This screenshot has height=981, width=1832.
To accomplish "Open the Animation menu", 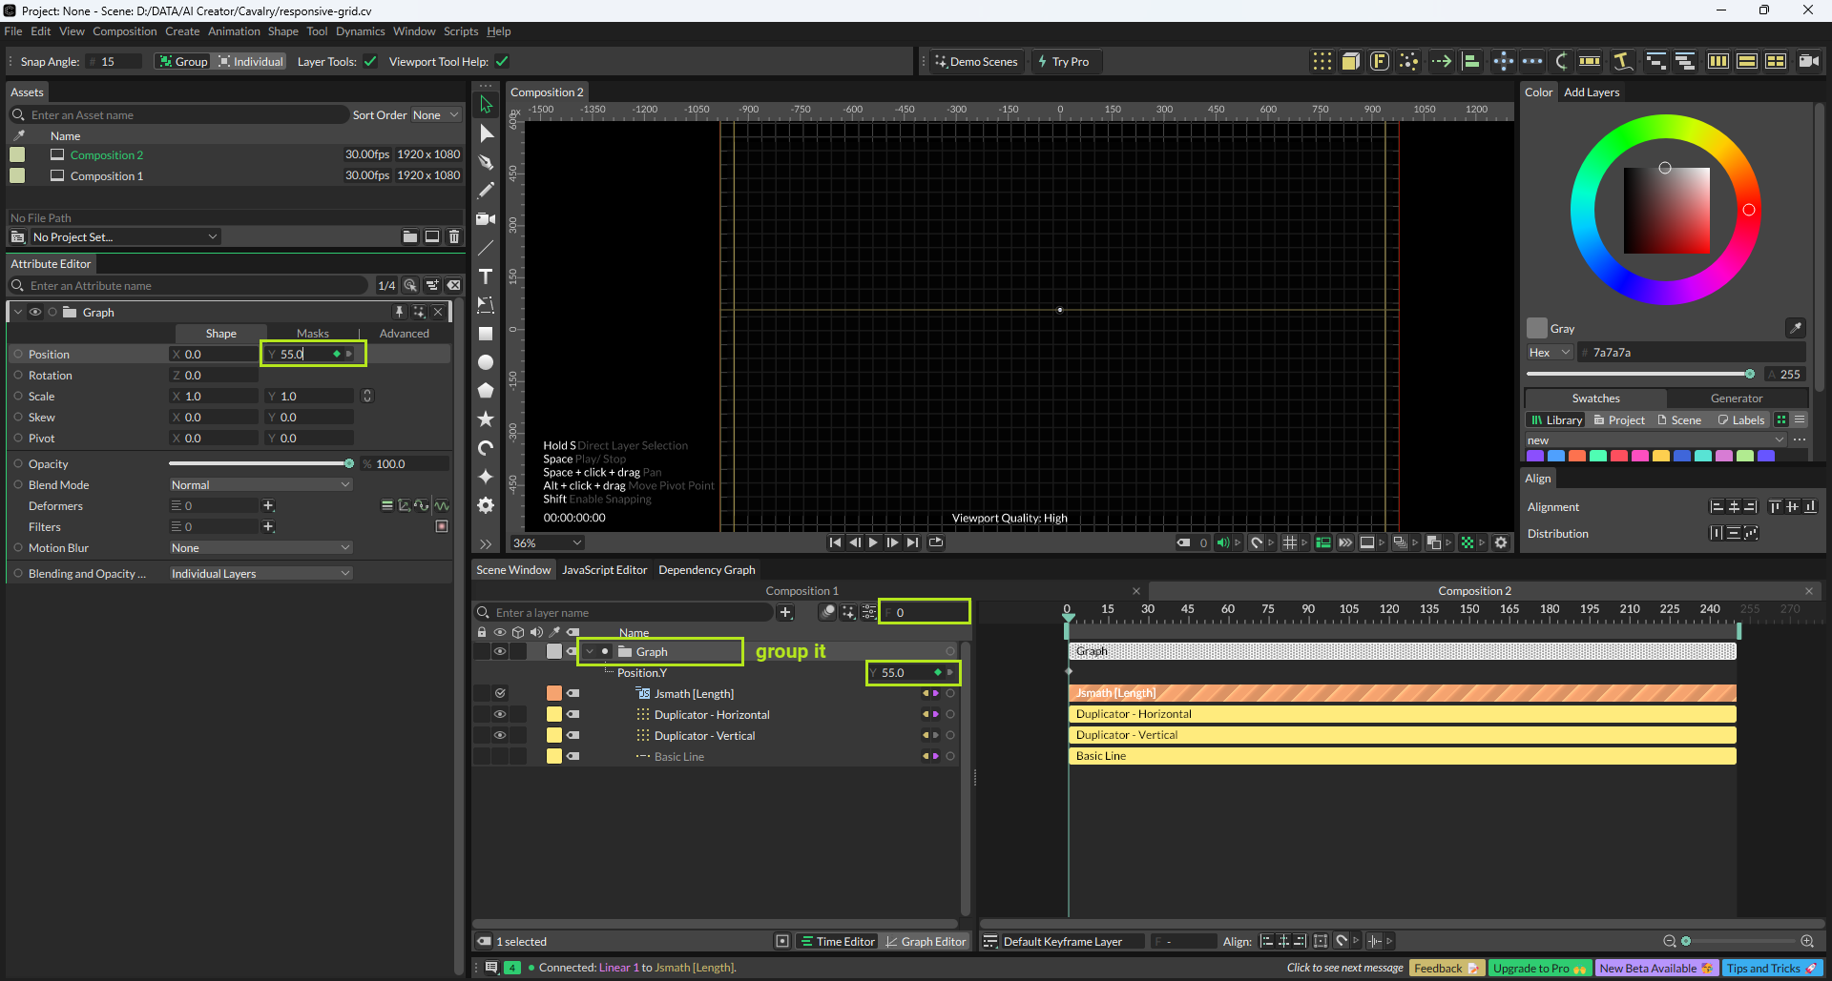I will tap(234, 31).
